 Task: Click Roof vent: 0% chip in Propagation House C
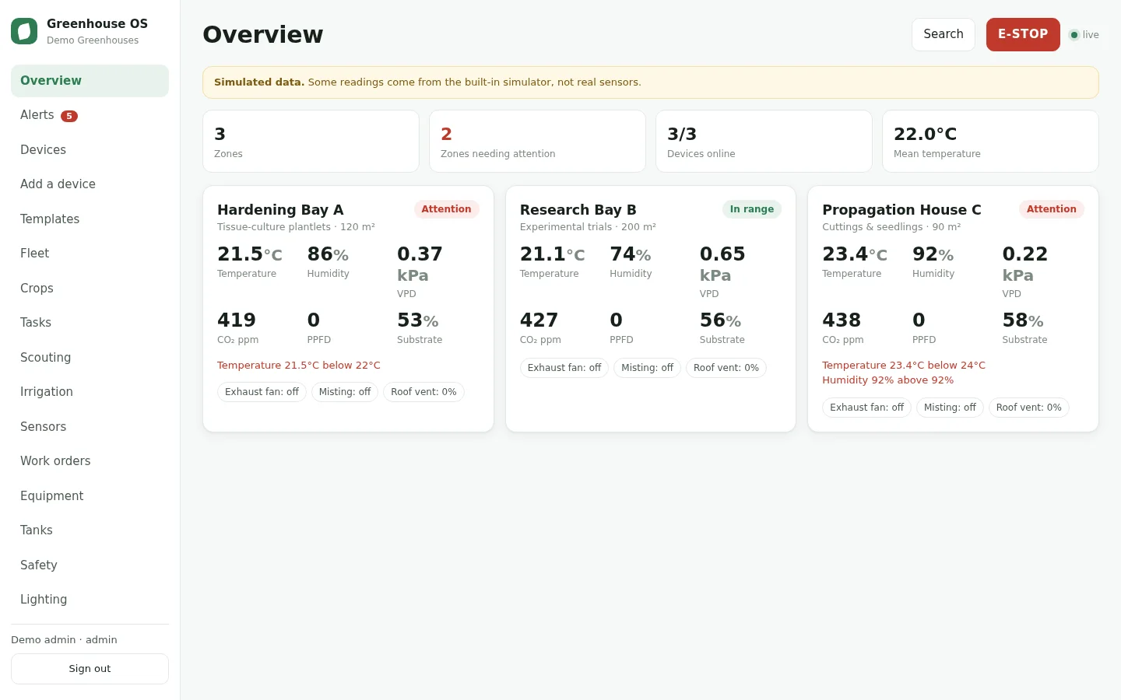pyautogui.click(x=1029, y=408)
